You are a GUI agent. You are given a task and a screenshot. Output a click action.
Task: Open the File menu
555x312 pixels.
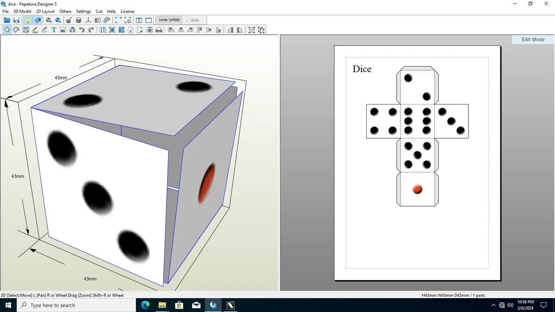(x=6, y=12)
